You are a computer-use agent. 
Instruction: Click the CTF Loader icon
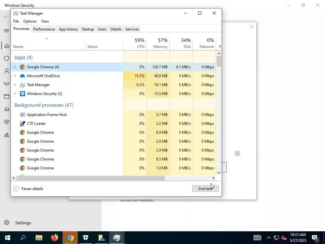point(23,124)
